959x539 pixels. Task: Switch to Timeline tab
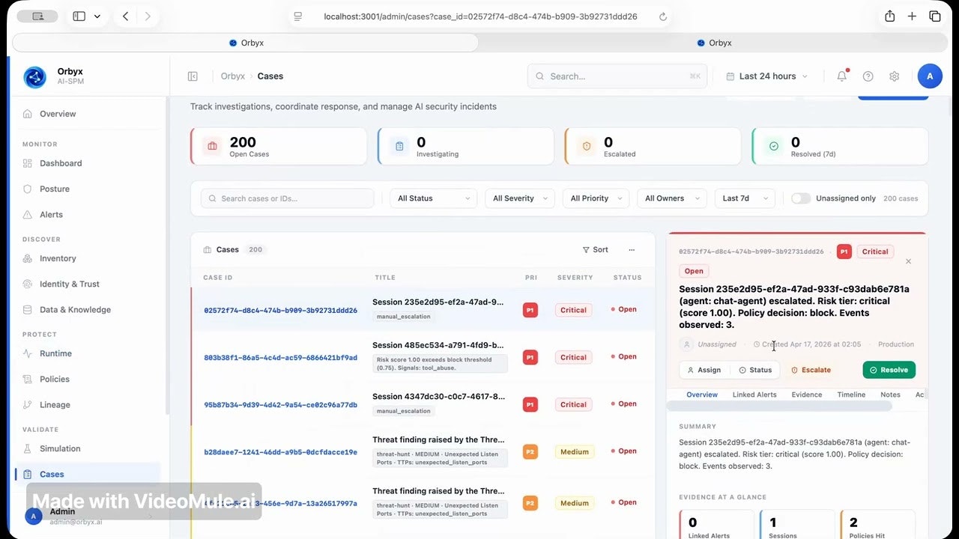pos(851,395)
